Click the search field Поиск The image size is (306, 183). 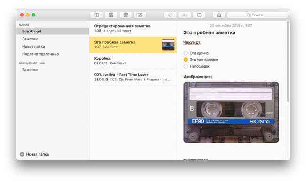pyautogui.click(x=258, y=15)
